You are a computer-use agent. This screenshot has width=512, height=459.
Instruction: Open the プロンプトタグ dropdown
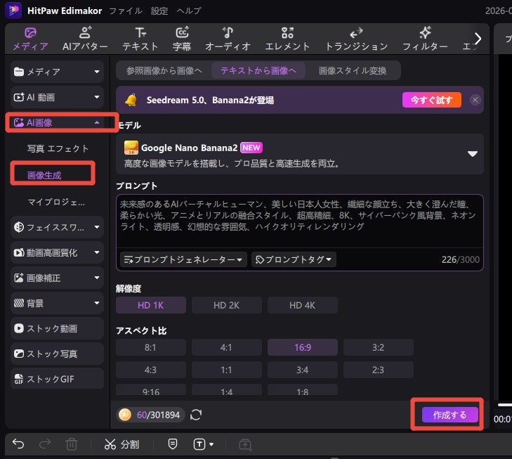(x=294, y=259)
